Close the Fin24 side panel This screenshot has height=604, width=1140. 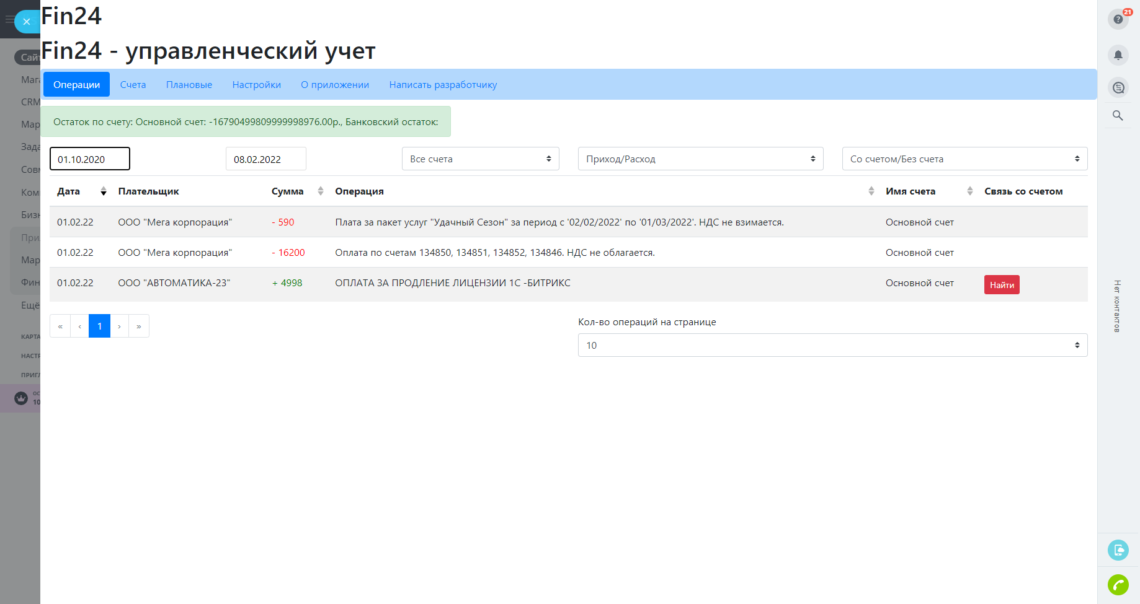pyautogui.click(x=26, y=22)
